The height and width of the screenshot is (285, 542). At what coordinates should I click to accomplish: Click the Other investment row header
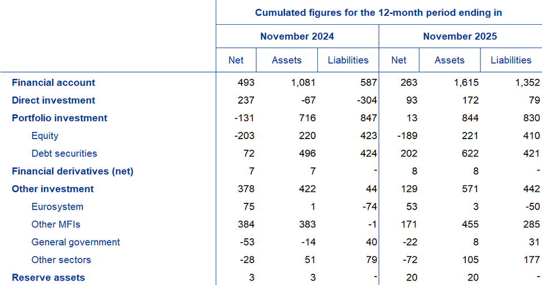click(53, 189)
